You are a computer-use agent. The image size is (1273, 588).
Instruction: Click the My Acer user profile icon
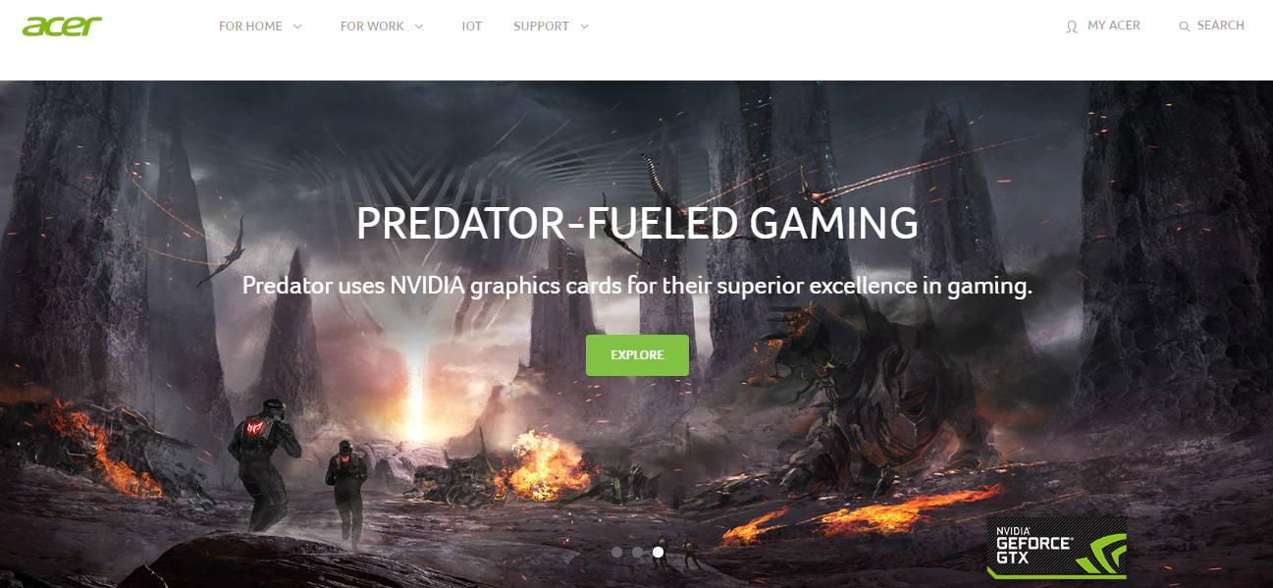1072,27
